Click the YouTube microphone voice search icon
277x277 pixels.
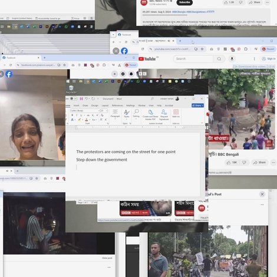point(232,59)
